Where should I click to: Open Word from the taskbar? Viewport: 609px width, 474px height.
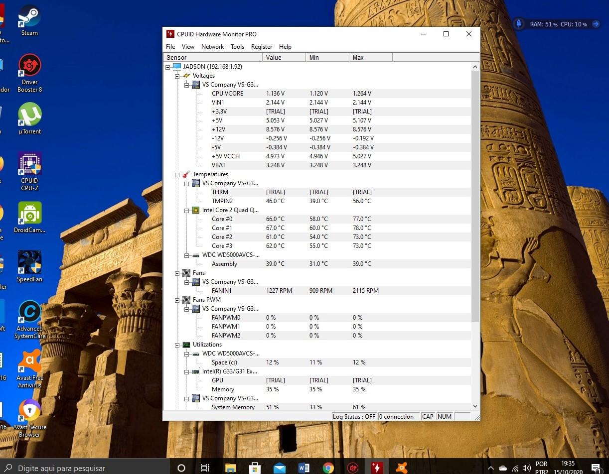pos(304,468)
